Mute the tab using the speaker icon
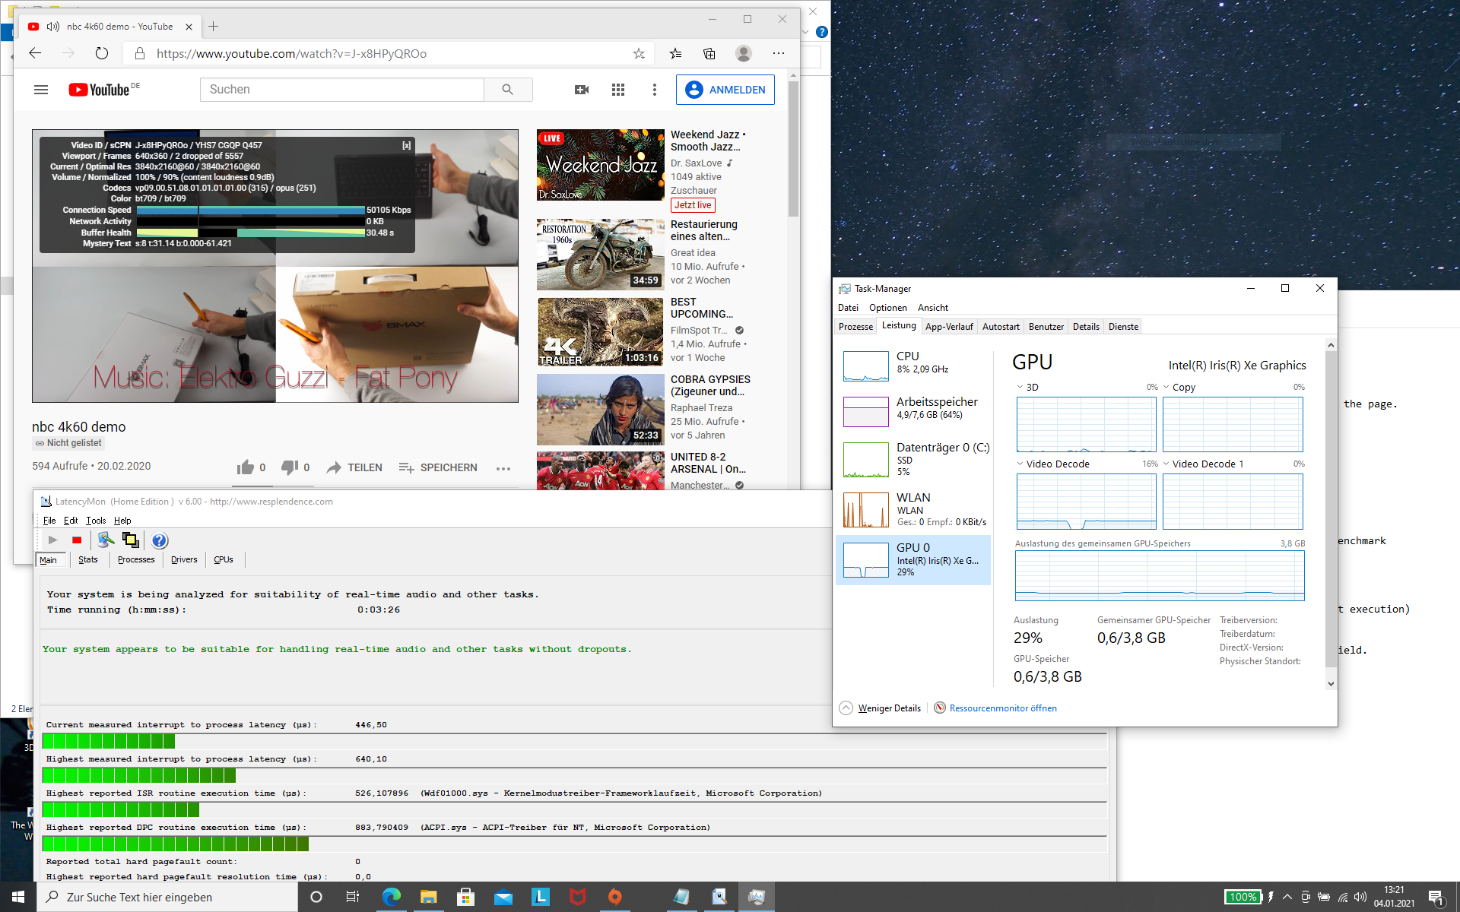This screenshot has height=912, width=1460. [x=52, y=27]
